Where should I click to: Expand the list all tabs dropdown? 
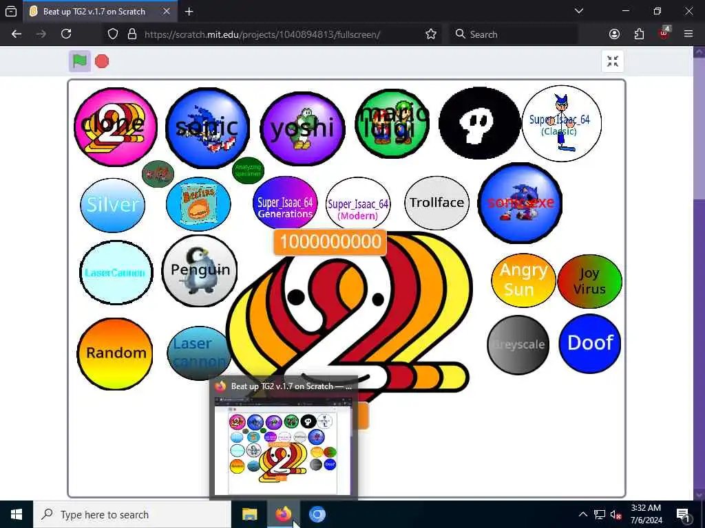click(579, 11)
